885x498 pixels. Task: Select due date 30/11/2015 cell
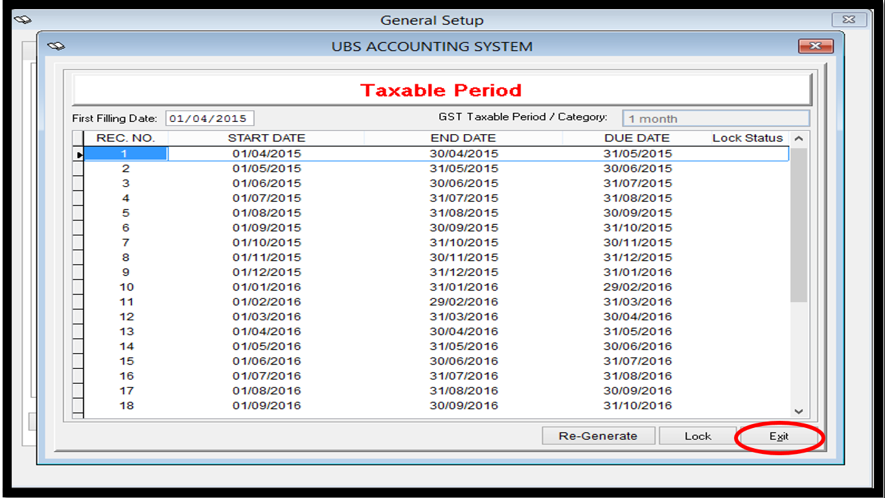(638, 243)
